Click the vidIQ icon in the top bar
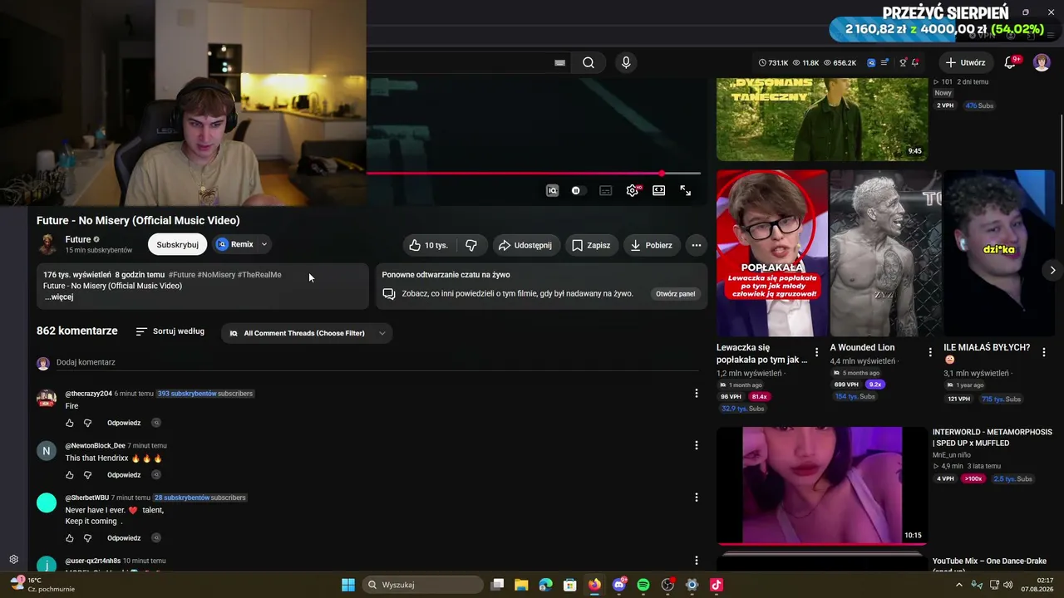1064x598 pixels. (x=871, y=62)
